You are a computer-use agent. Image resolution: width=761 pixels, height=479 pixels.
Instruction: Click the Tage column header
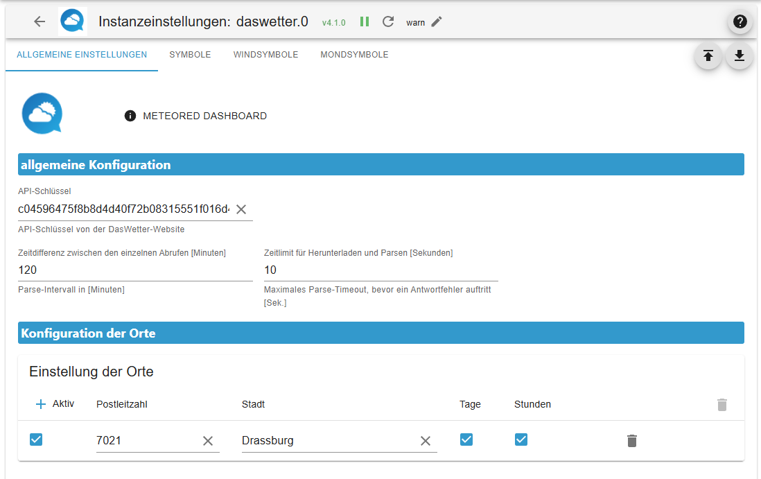[x=471, y=404]
